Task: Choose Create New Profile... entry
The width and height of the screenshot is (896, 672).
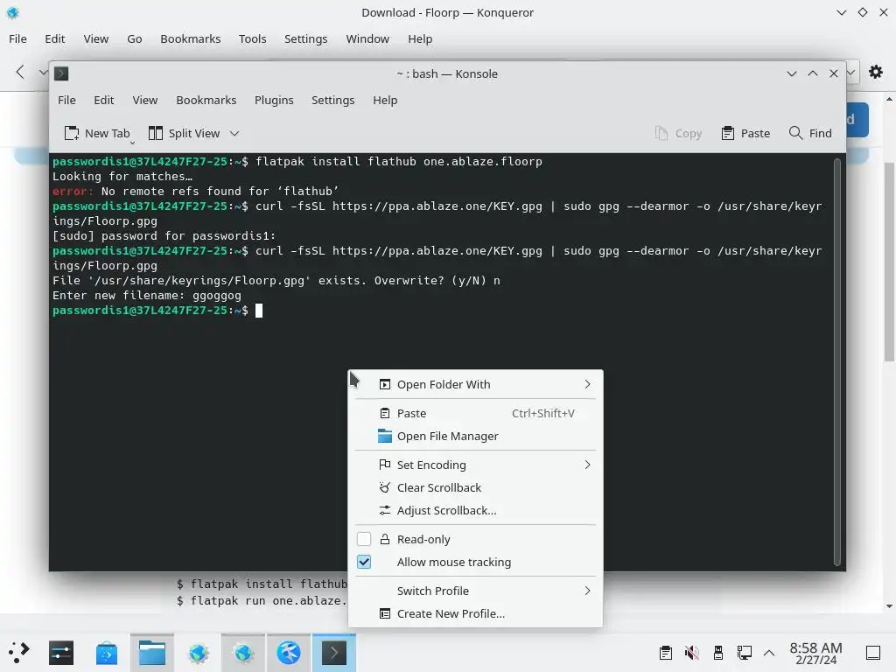Action: pos(475,613)
